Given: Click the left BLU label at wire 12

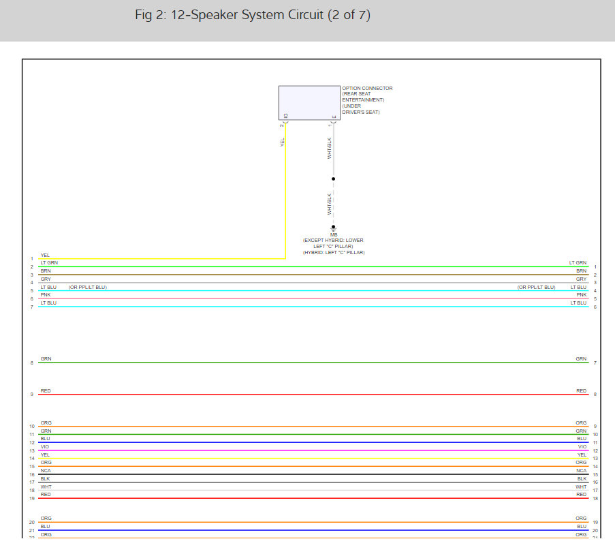Looking at the screenshot, I should click(x=45, y=439).
